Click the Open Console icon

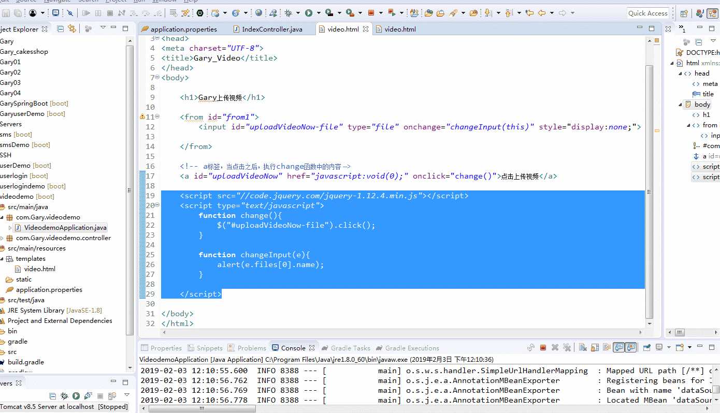(680, 348)
